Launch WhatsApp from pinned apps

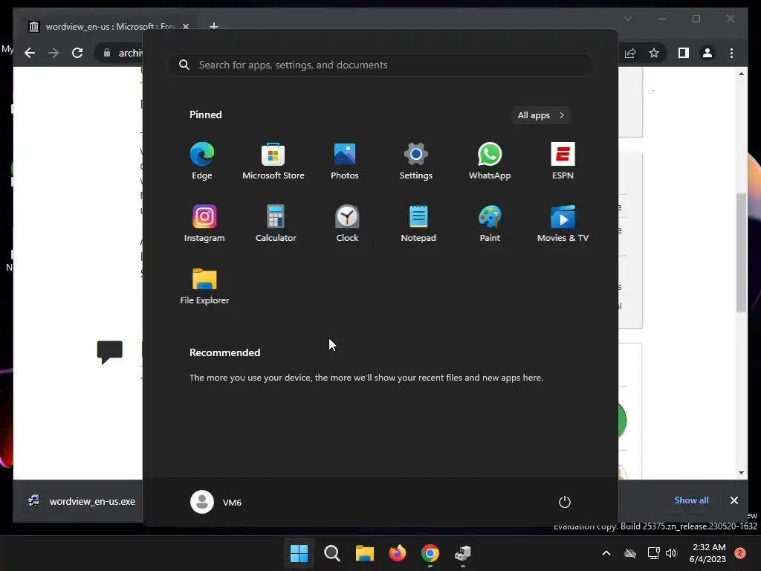coord(490,161)
